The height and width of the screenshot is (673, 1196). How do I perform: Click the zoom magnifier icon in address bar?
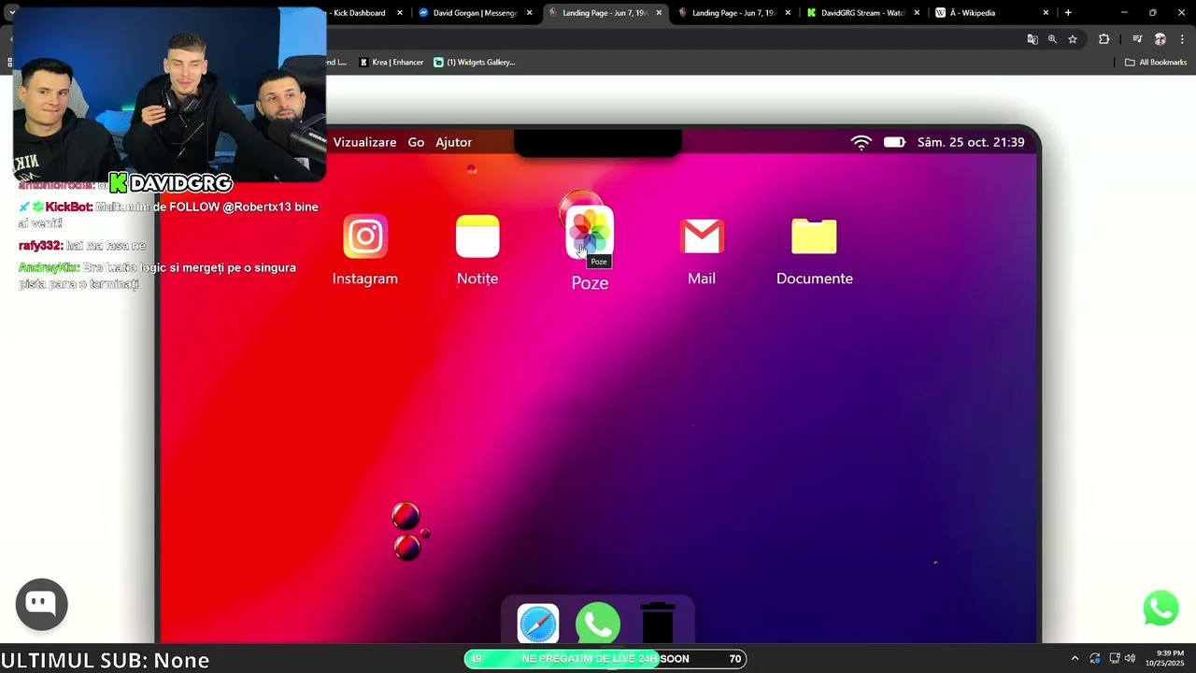coord(1052,39)
